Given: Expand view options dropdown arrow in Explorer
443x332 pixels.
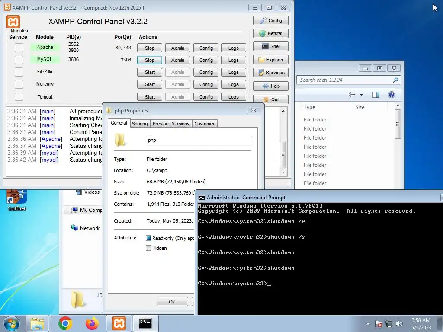Looking at the screenshot, I should [x=361, y=95].
